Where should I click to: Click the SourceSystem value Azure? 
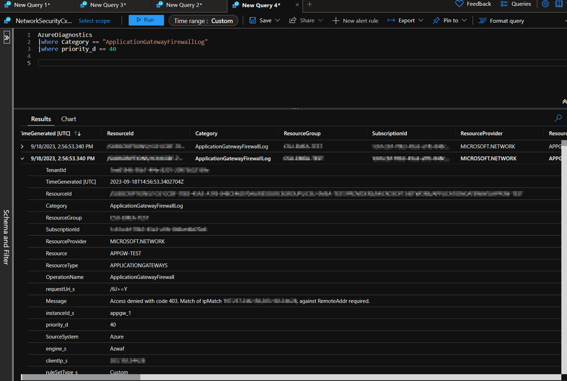pyautogui.click(x=117, y=337)
